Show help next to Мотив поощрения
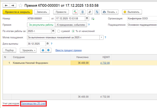 pyautogui.click(x=105, y=38)
